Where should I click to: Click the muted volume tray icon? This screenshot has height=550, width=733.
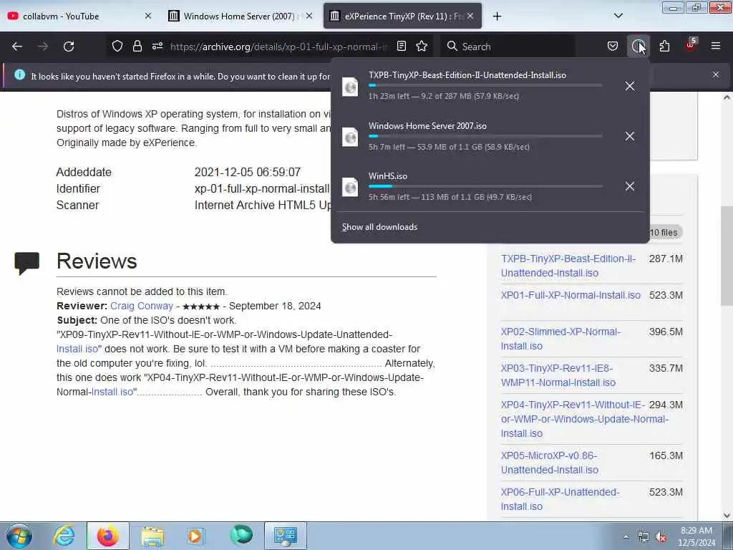661,537
